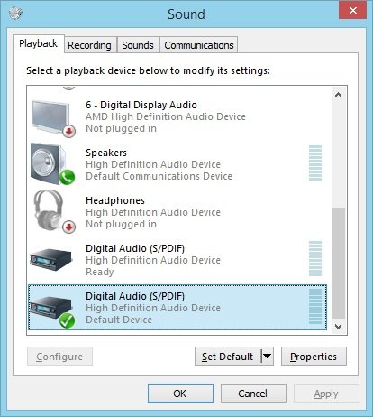Click the Set Default button
Screen dimensions: 373x417
point(228,357)
